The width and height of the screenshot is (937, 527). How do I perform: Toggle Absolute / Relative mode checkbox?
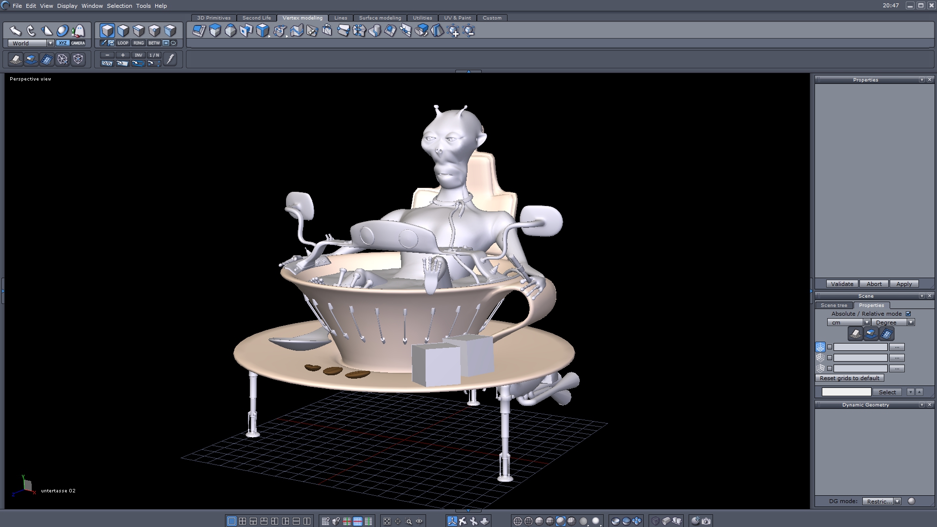point(908,314)
